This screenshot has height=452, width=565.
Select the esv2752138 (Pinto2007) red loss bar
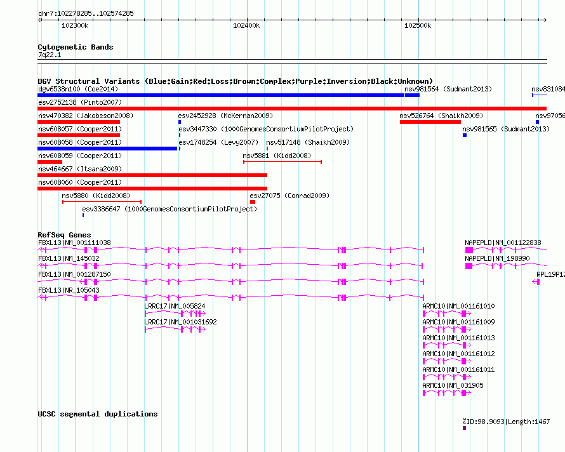(292, 109)
